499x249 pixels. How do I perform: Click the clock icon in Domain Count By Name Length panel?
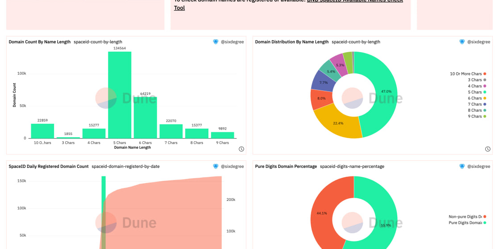pos(241,149)
